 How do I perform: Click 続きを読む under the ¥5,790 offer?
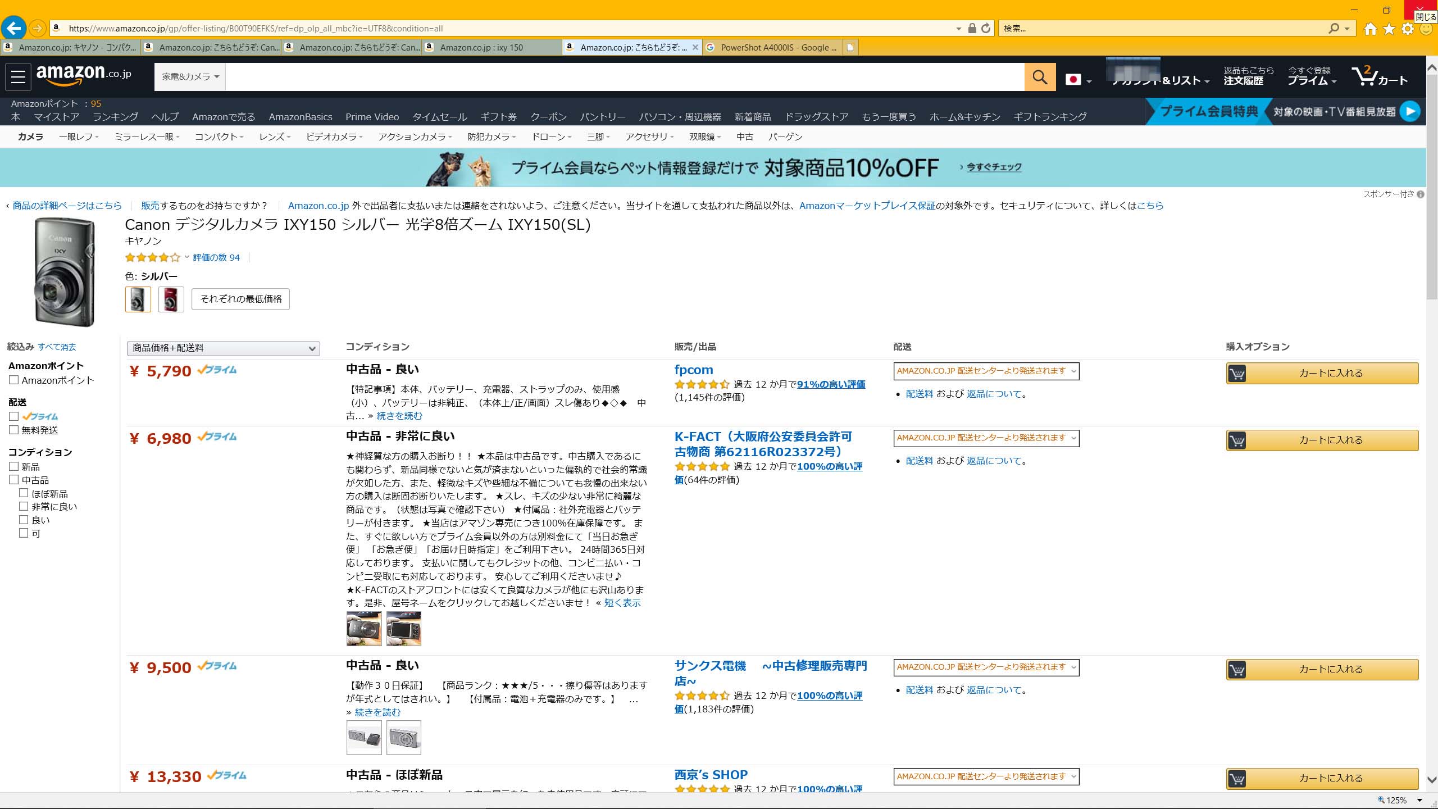pyautogui.click(x=399, y=416)
